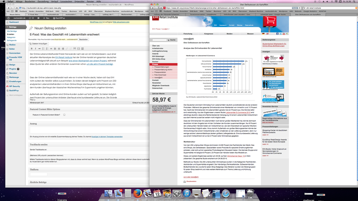Click the EHI site search field
The image size is (358, 201).
point(159,40)
